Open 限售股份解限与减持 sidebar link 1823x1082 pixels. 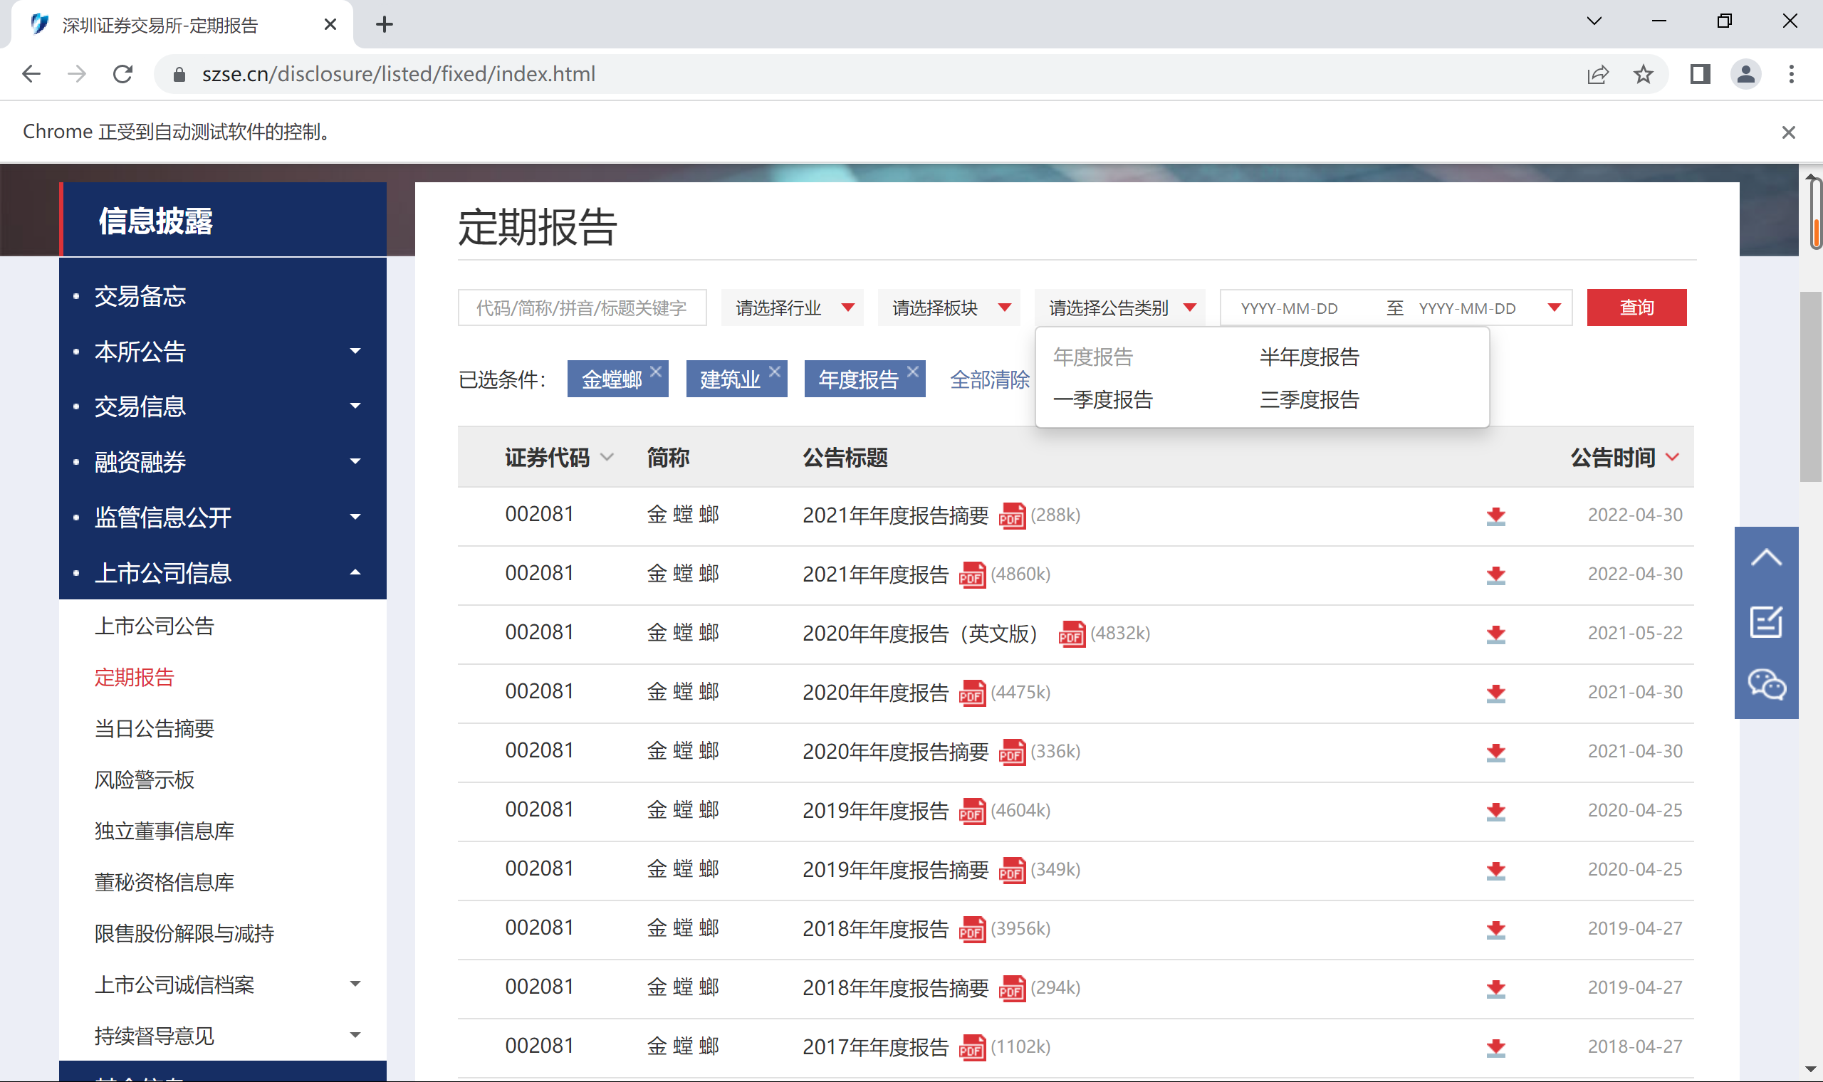184,933
